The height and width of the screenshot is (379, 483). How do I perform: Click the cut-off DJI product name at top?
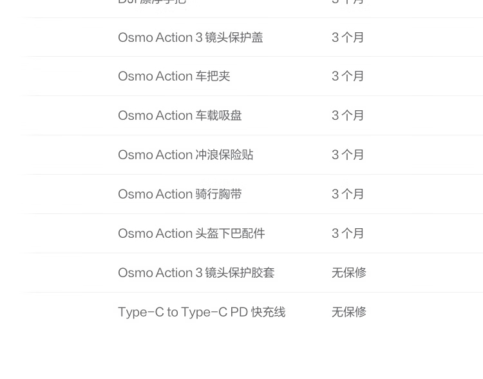[x=152, y=2]
